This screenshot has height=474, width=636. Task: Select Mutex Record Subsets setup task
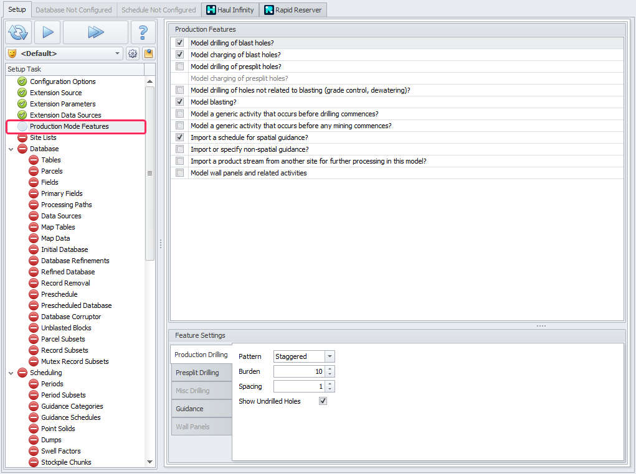(75, 361)
